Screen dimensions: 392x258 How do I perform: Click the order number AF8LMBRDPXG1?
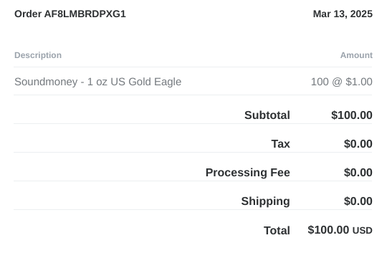click(x=85, y=14)
